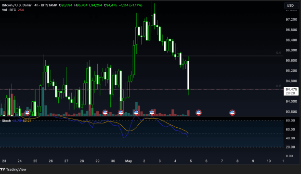Click the 40.00 Stoch scale label
The image size is (301, 174).
[x=290, y=138]
